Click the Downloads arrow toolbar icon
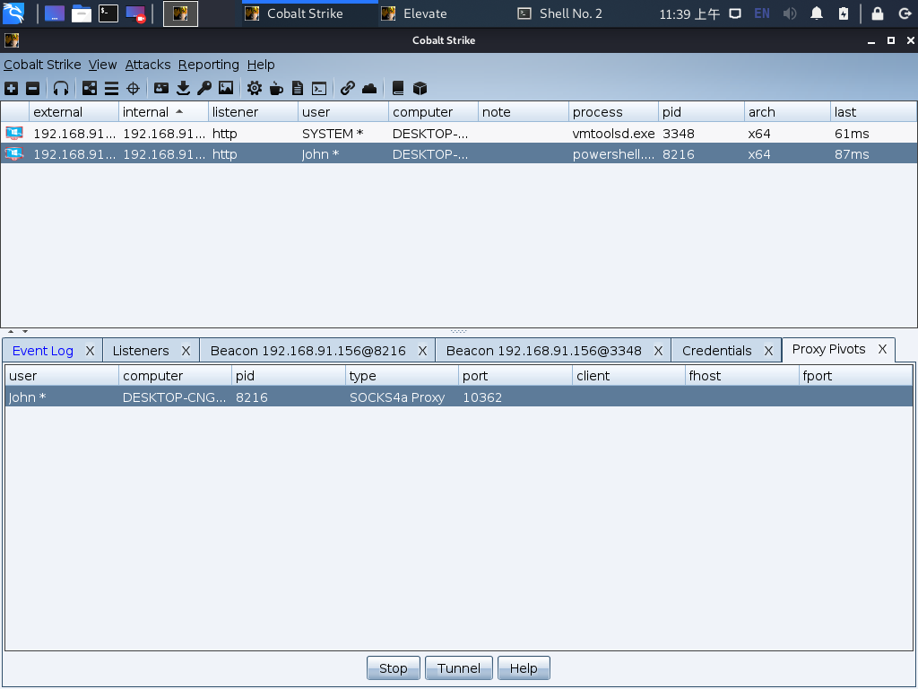This screenshot has height=689, width=918. coord(183,88)
